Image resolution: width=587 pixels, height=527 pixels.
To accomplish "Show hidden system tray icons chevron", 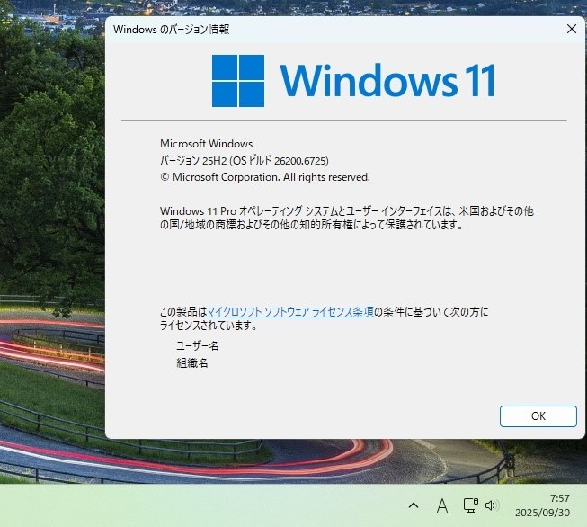I will 414,505.
